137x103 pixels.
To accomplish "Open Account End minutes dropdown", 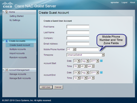I will click(84, 78).
